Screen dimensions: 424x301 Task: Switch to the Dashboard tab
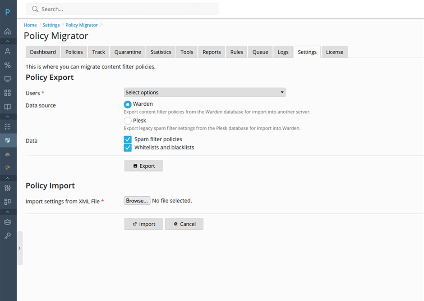coord(43,52)
